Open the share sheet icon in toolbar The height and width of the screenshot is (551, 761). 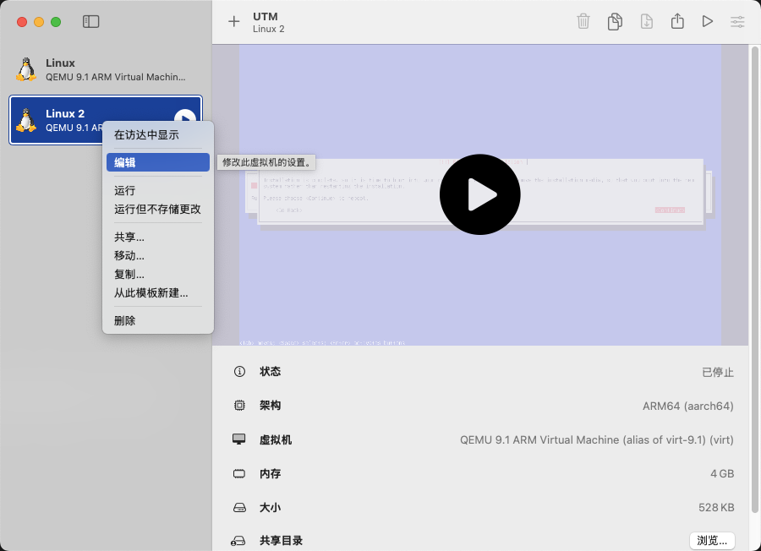click(x=677, y=21)
